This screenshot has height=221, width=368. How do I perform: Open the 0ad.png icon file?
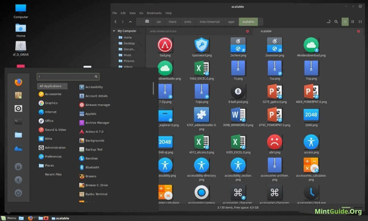point(165,45)
